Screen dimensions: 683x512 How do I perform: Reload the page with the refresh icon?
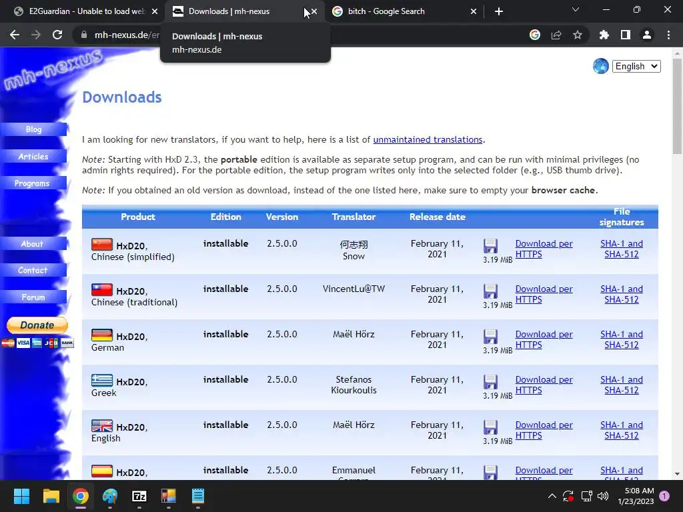57,35
